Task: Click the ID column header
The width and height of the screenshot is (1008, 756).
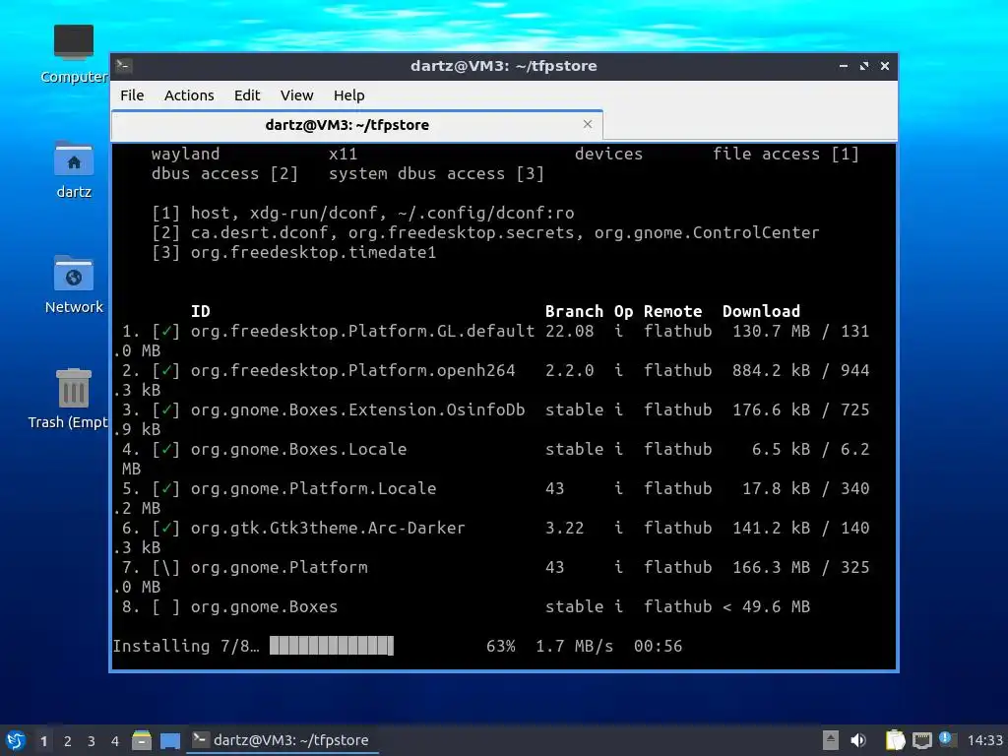Action: [201, 311]
